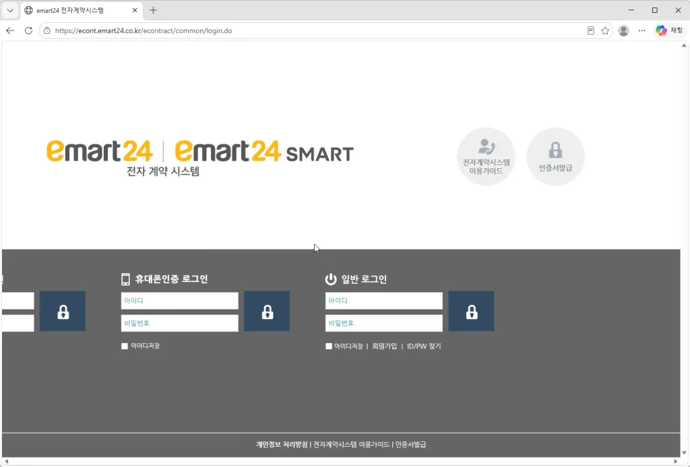Click the 회원가입 link
The image size is (690, 467).
(385, 346)
